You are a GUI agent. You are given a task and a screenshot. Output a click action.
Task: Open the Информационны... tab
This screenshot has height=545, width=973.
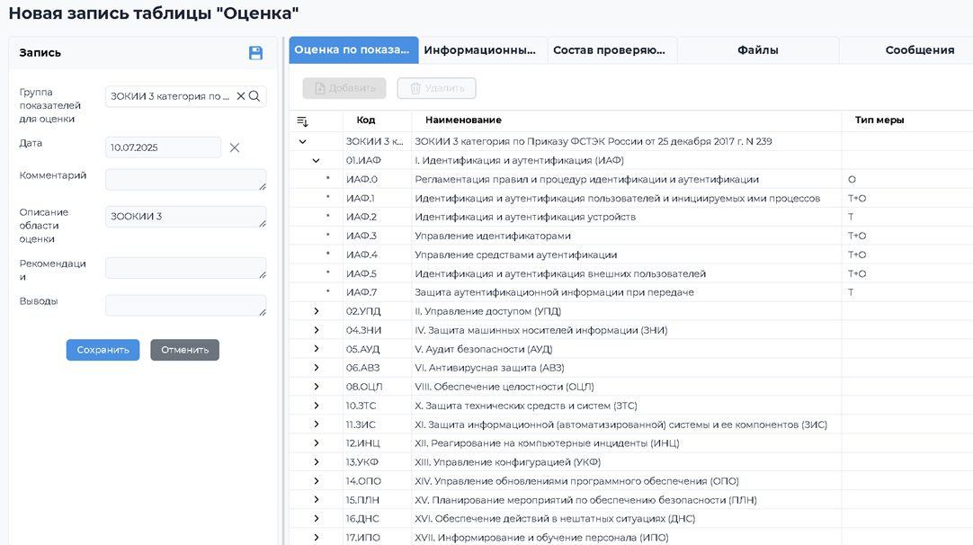click(483, 50)
